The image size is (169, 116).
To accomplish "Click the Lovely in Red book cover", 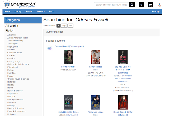I will tap(96, 57).
